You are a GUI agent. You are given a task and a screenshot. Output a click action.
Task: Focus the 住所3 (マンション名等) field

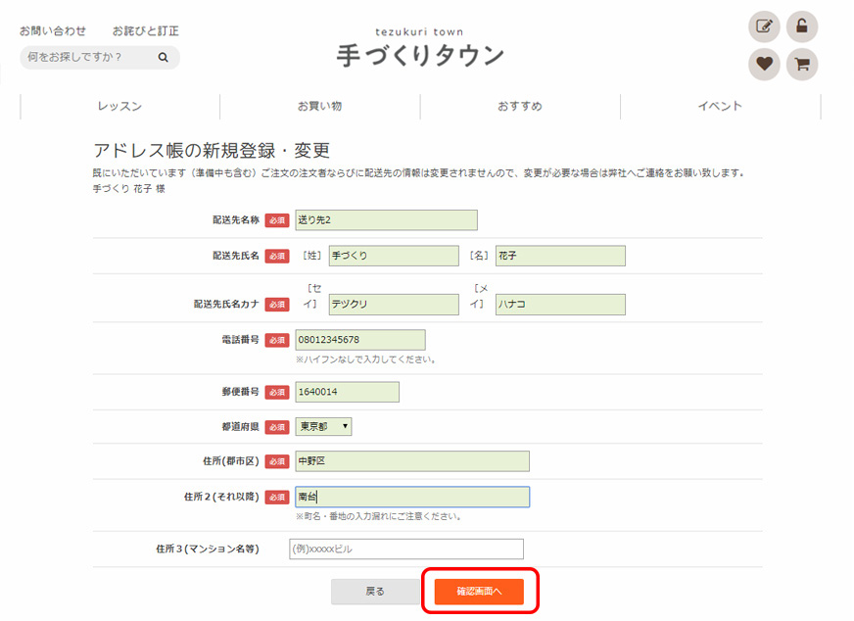tap(406, 549)
